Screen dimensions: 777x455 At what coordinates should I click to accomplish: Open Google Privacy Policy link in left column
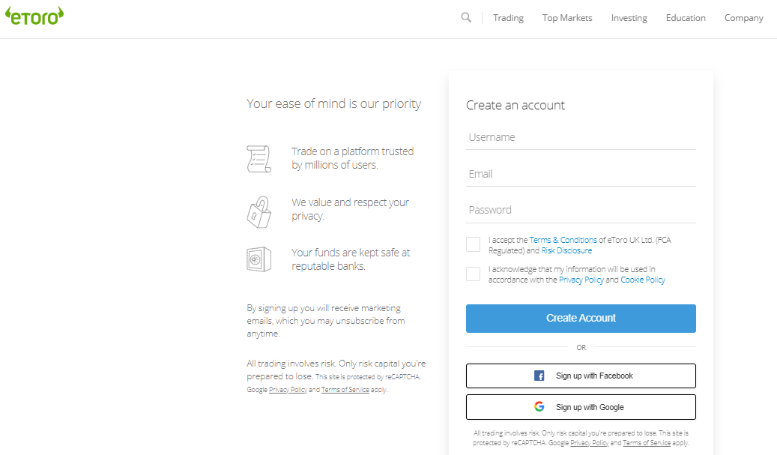(288, 390)
